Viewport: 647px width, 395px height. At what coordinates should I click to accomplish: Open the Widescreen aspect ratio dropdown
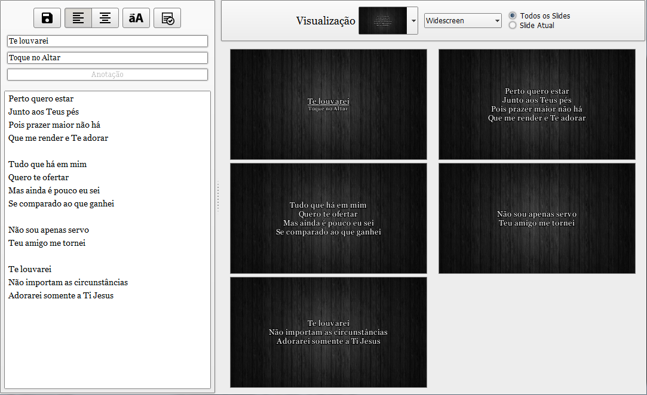pos(462,21)
